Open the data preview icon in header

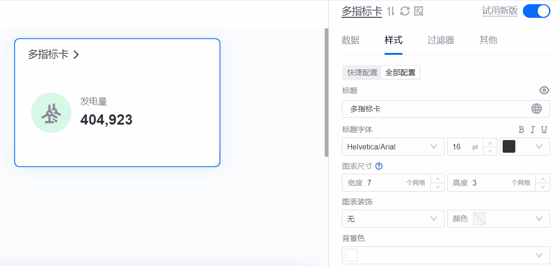[x=419, y=11]
